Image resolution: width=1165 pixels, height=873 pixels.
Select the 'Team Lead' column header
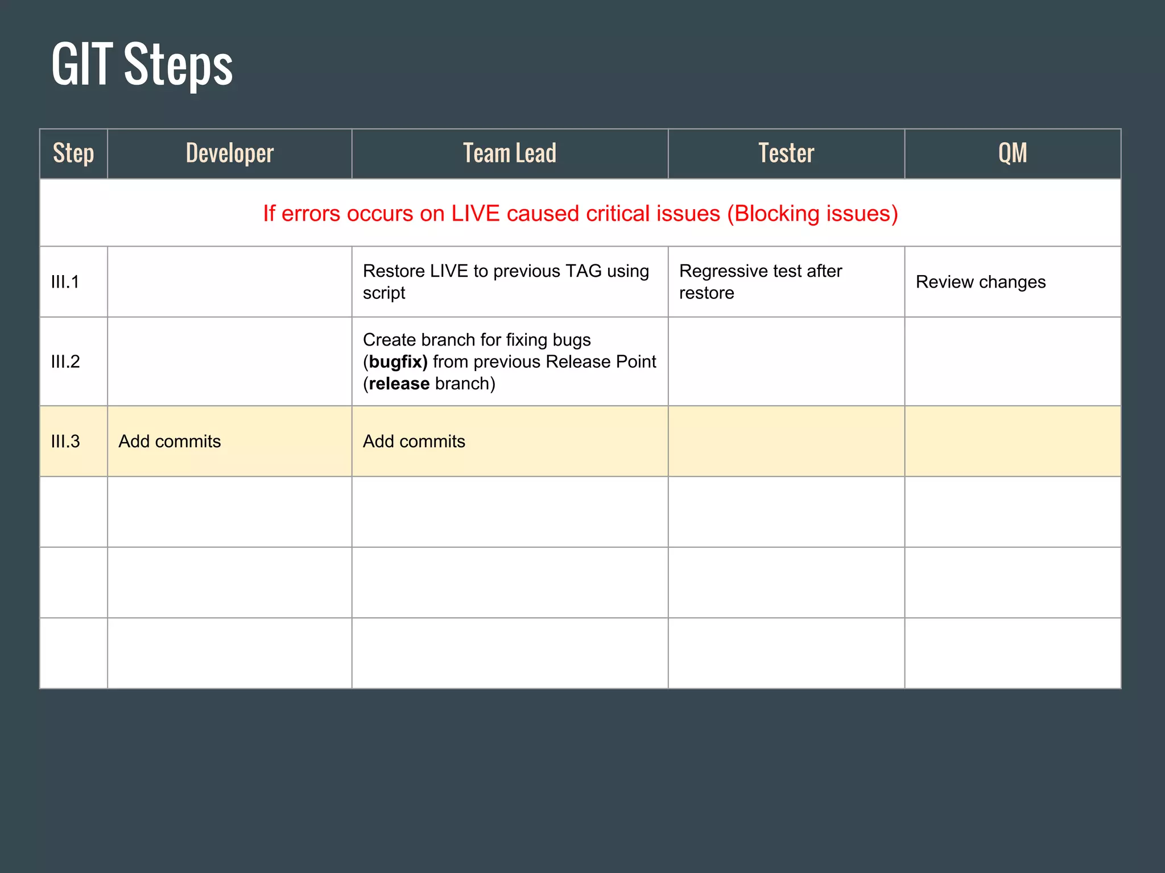[510, 153]
